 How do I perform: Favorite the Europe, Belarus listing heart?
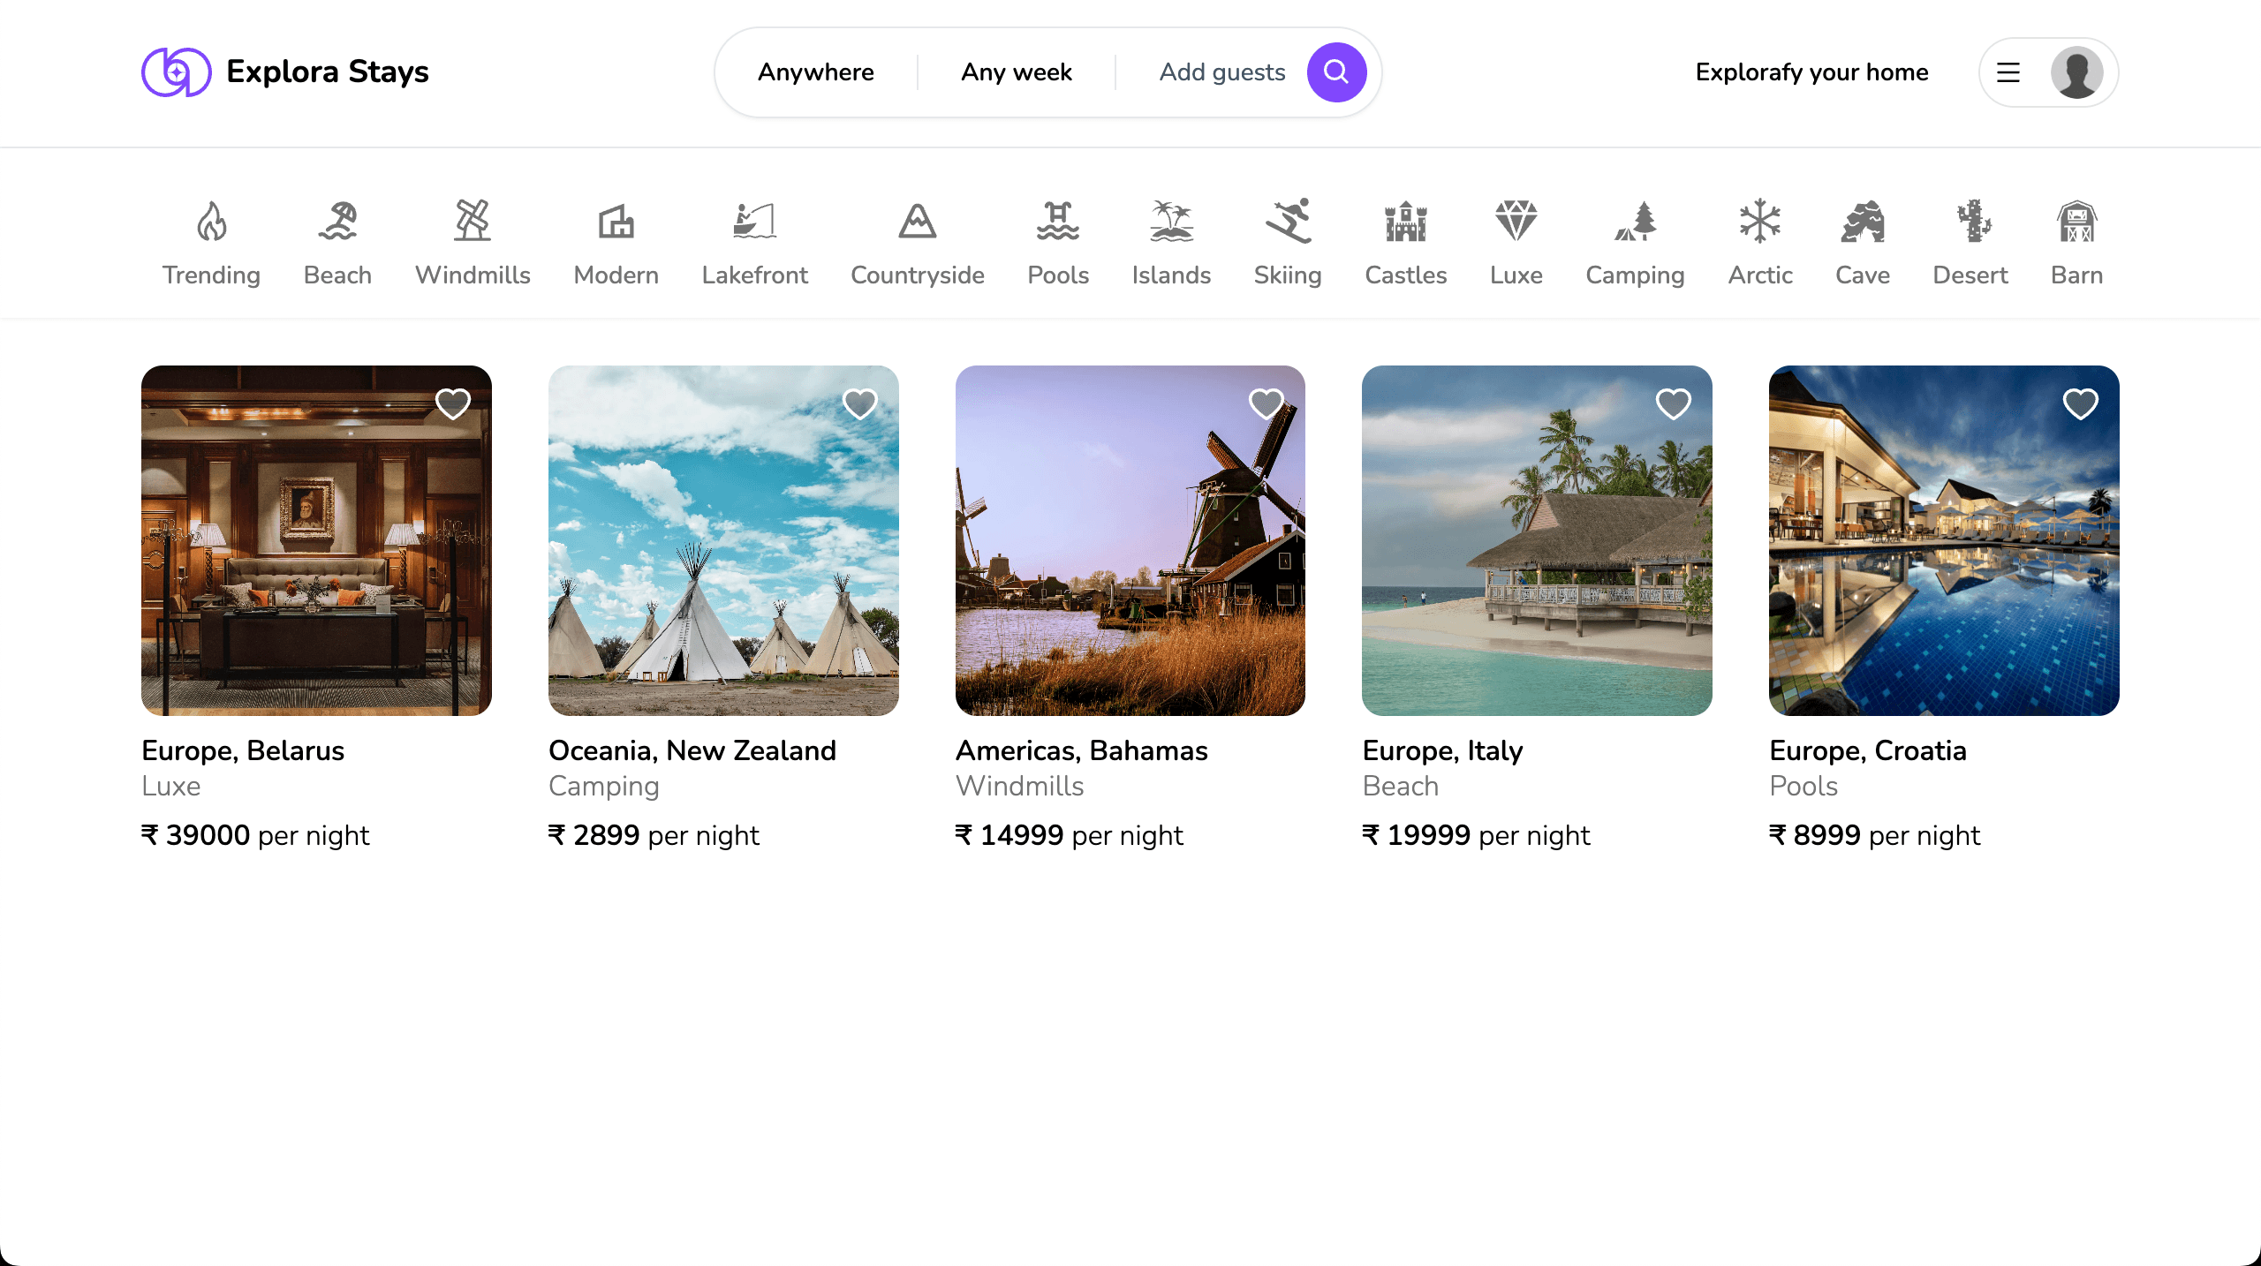pos(453,404)
